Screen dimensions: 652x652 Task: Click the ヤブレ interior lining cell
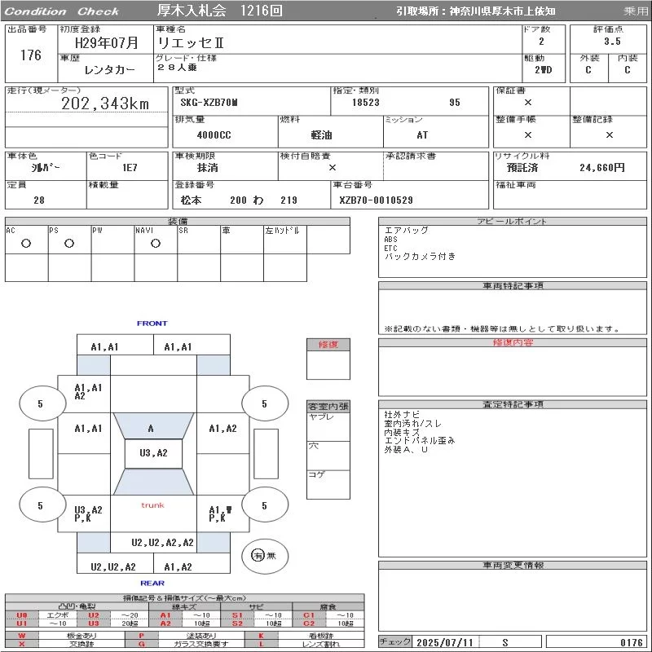(x=328, y=426)
